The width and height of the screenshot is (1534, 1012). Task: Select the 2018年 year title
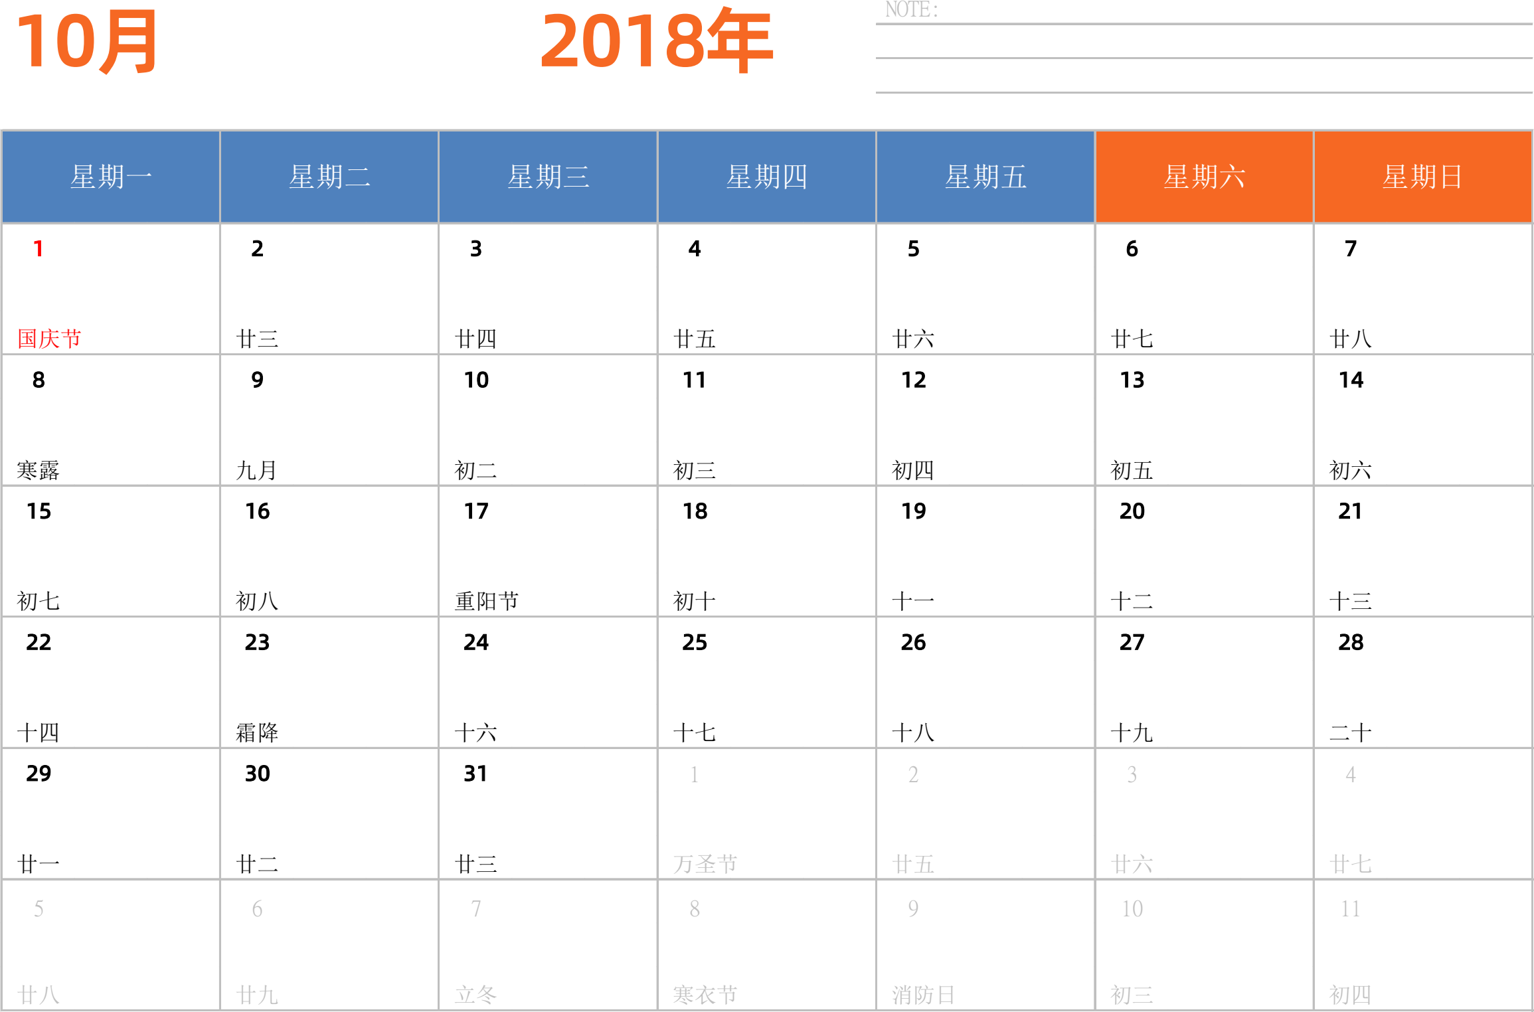point(657,41)
